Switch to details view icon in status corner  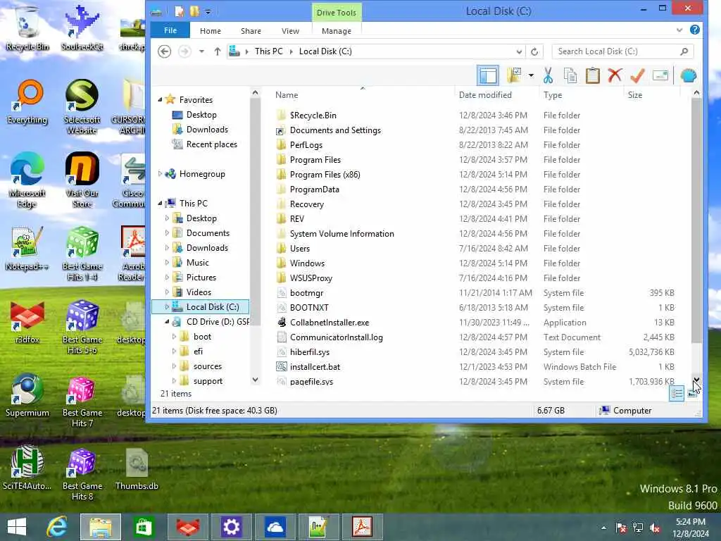[677, 393]
